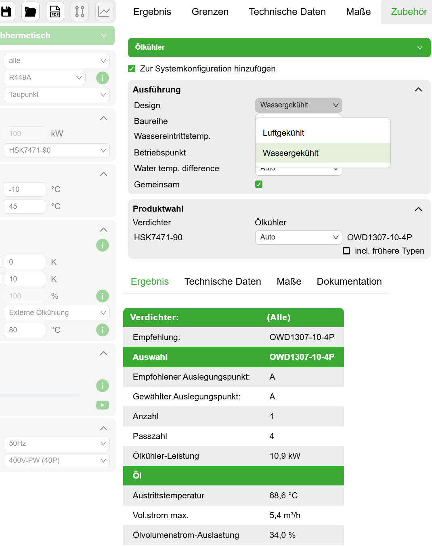Uncheck Zur Systemkonfiguration hinzufügen
This screenshot has width=432, height=546.
coord(132,69)
